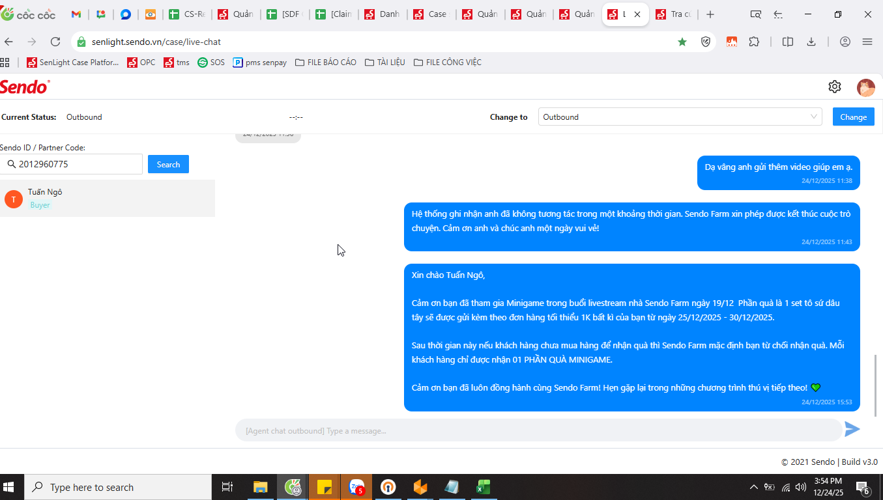Viewport: 883px width, 500px height.
Task: Go forward to the next page
Action: click(x=32, y=42)
